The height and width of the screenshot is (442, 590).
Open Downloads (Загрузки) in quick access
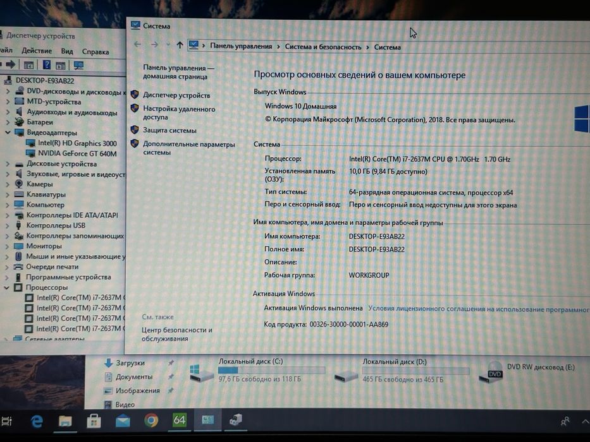(x=130, y=363)
